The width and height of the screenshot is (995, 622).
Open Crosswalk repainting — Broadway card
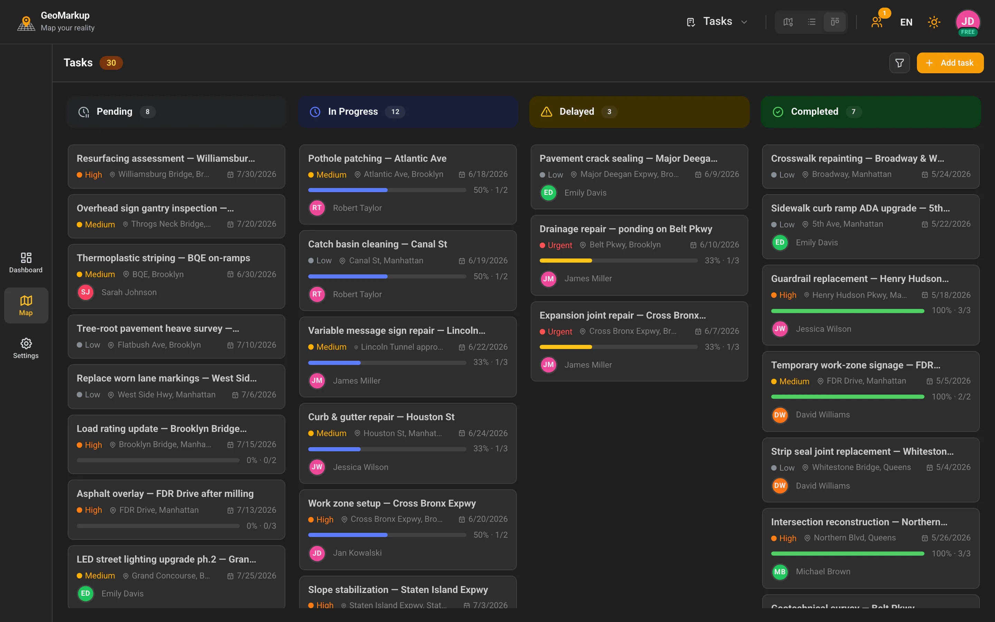(x=871, y=166)
